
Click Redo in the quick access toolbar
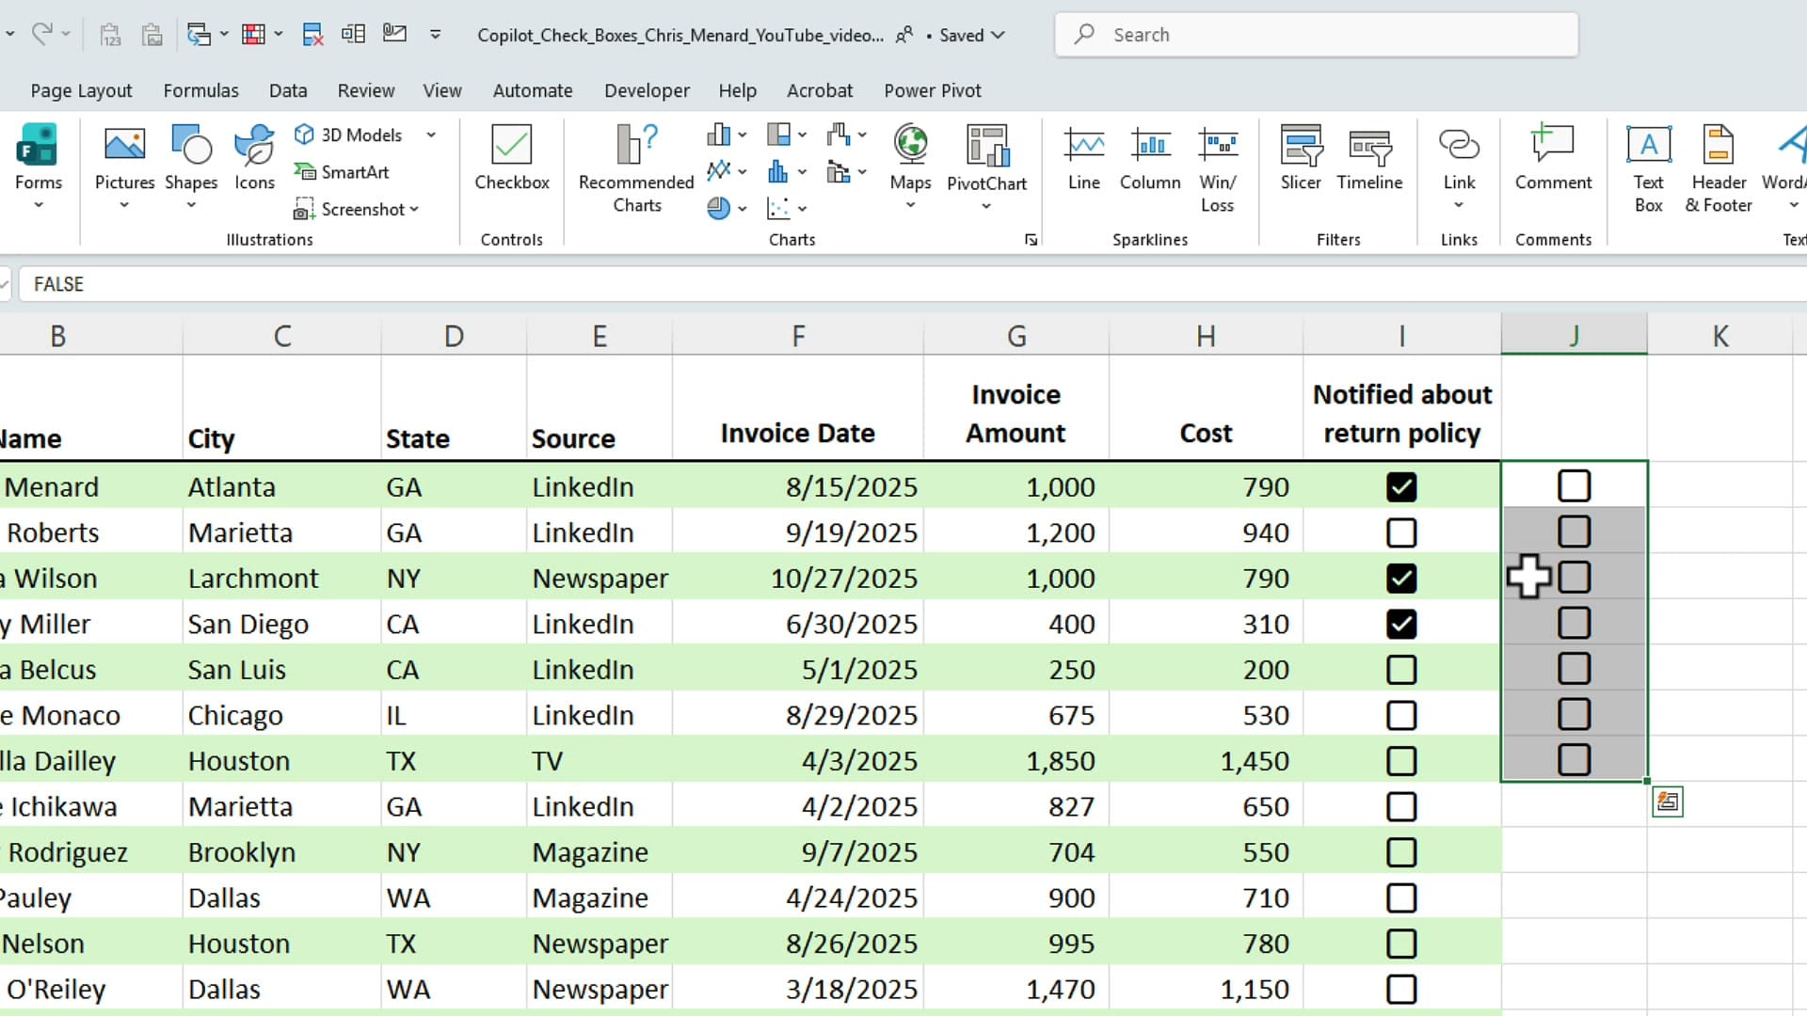pos(41,35)
